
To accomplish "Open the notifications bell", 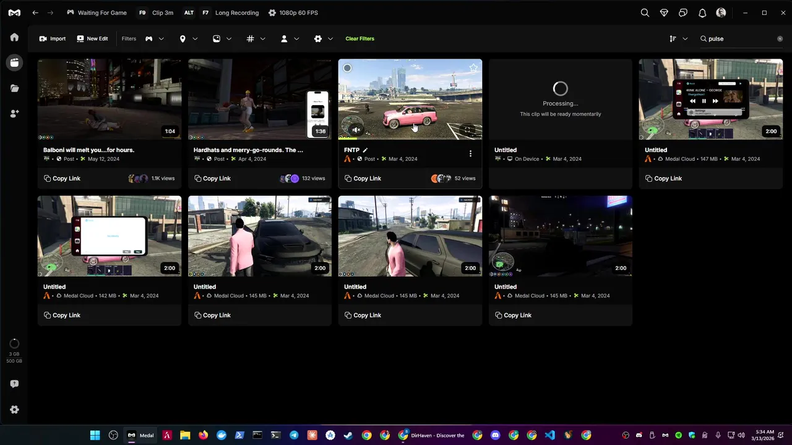I will pos(702,12).
